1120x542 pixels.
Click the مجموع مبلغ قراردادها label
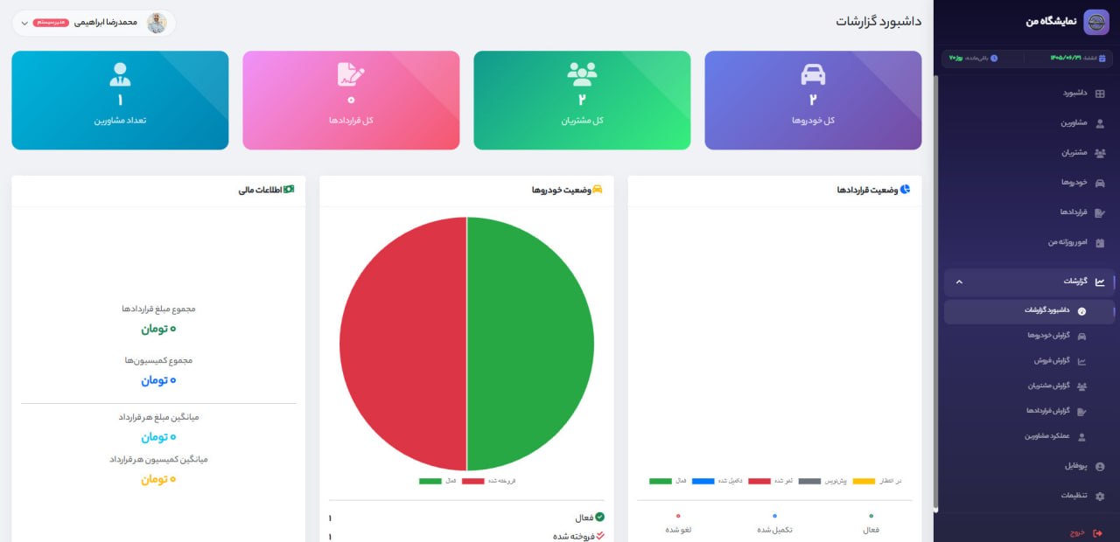point(159,309)
